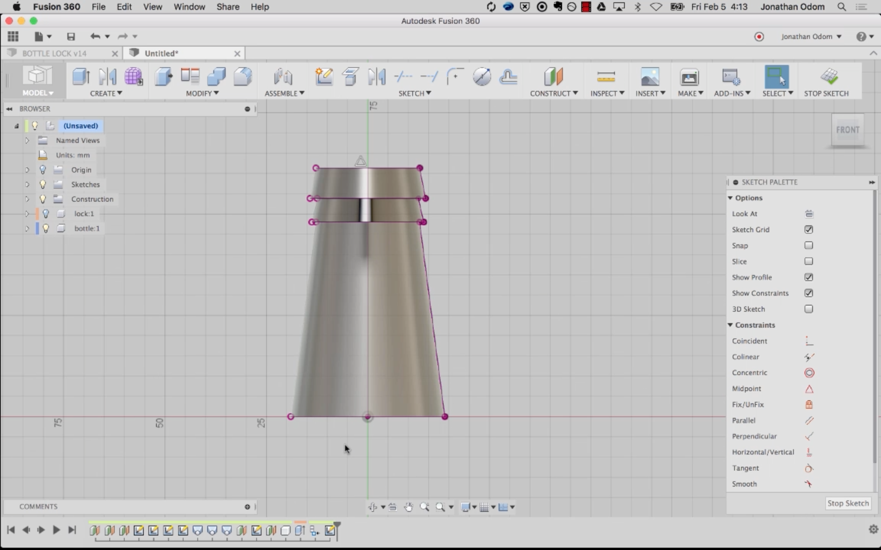The height and width of the screenshot is (550, 881).
Task: Click the Look At icon in palette
Action: point(809,214)
